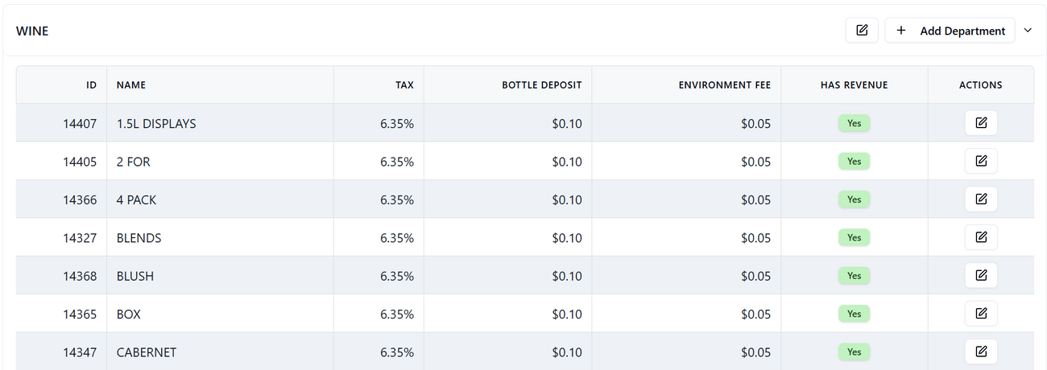Click the edit icon next to Add Department
This screenshot has width=1047, height=370.
pyautogui.click(x=862, y=31)
